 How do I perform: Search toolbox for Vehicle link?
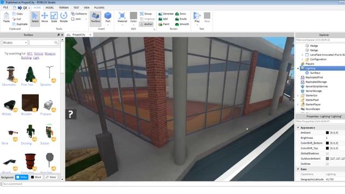pyautogui.click(x=38, y=53)
